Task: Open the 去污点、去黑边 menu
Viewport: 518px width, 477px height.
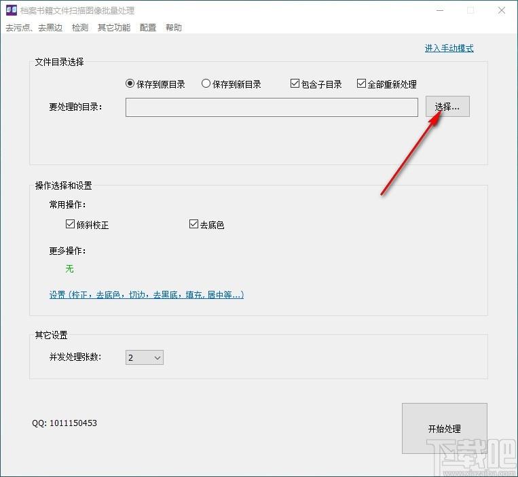Action: pos(34,27)
